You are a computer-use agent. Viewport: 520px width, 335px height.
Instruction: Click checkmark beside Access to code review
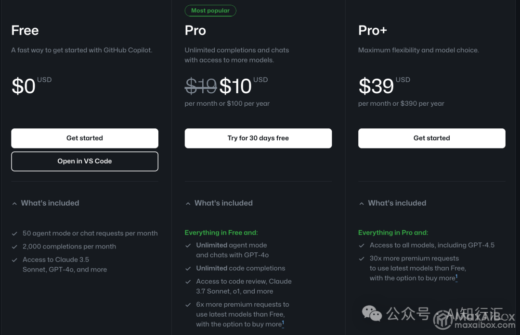point(188,282)
